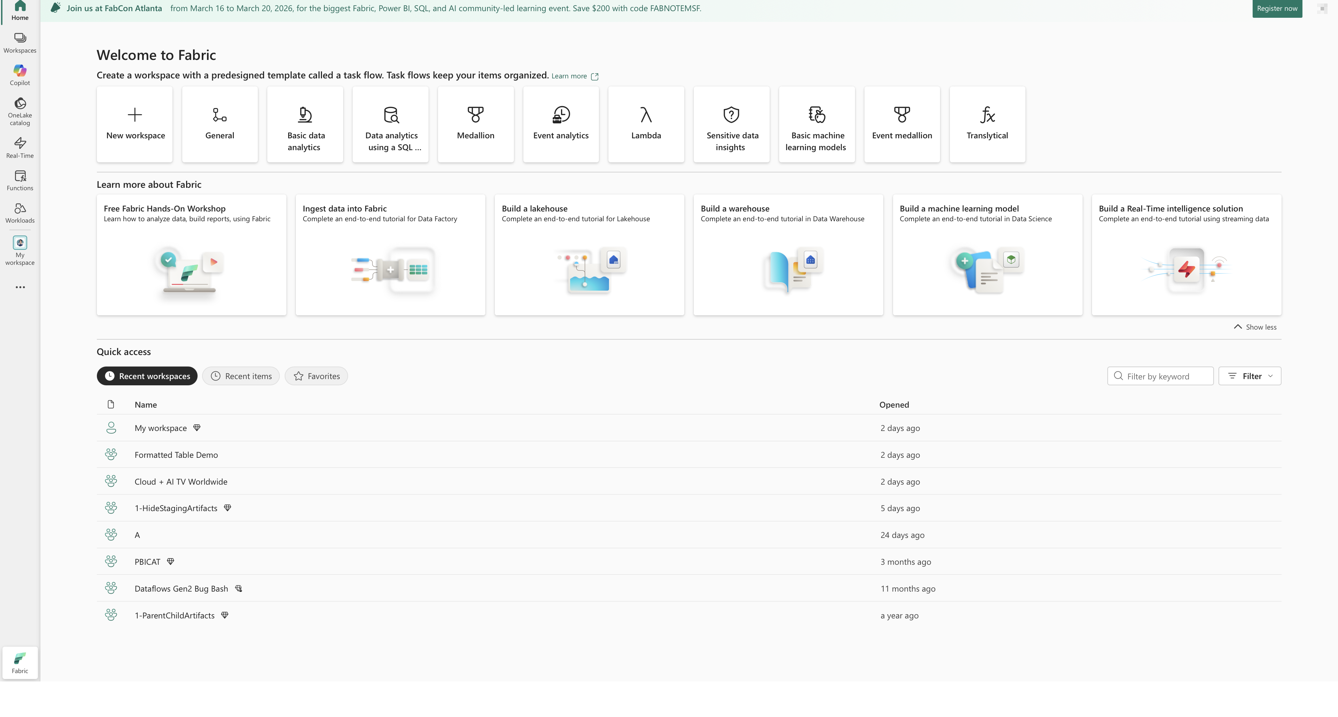Open the 1-ParentChildArtifacts workspace
This screenshot has width=1338, height=717.
click(689, 615)
